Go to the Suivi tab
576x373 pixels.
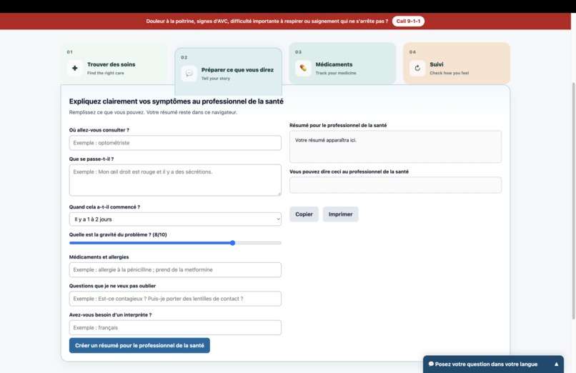[x=457, y=64]
